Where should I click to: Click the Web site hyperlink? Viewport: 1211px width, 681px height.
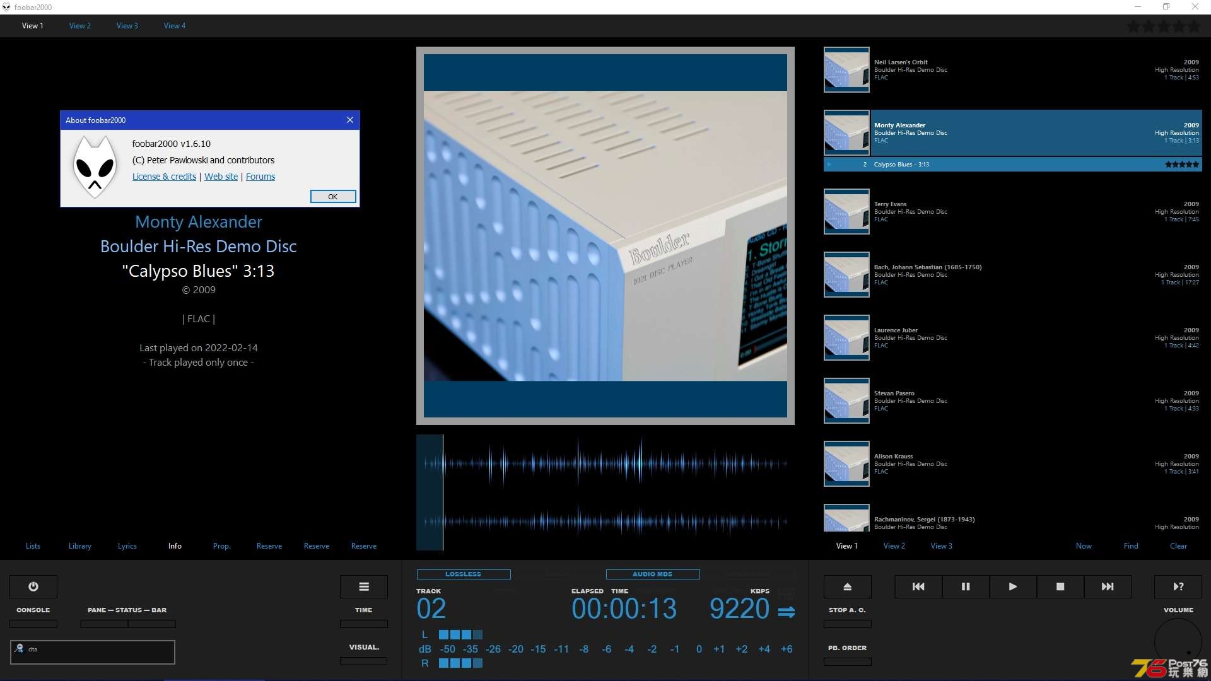[x=221, y=177]
